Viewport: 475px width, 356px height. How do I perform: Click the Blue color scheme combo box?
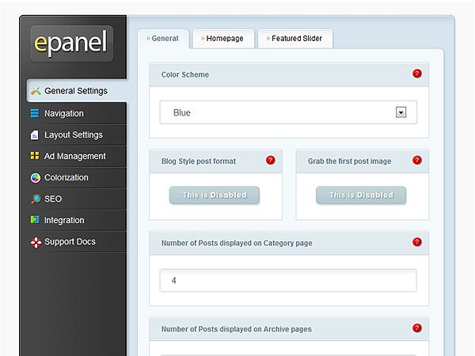[x=288, y=112]
